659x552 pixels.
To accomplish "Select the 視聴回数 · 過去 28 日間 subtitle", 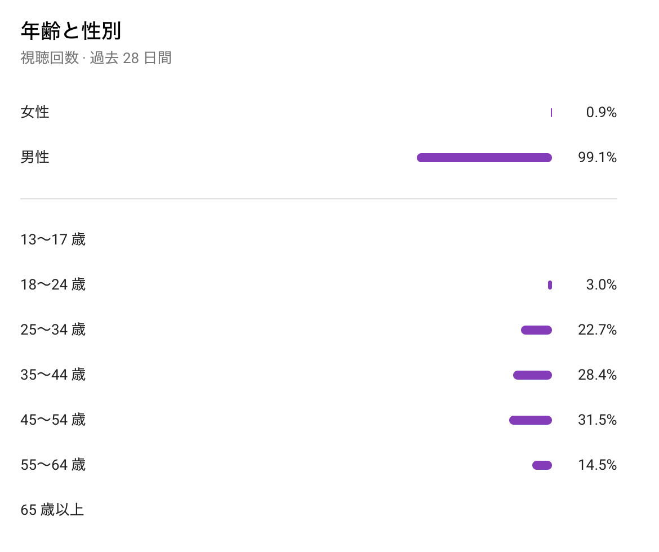I will pyautogui.click(x=96, y=58).
